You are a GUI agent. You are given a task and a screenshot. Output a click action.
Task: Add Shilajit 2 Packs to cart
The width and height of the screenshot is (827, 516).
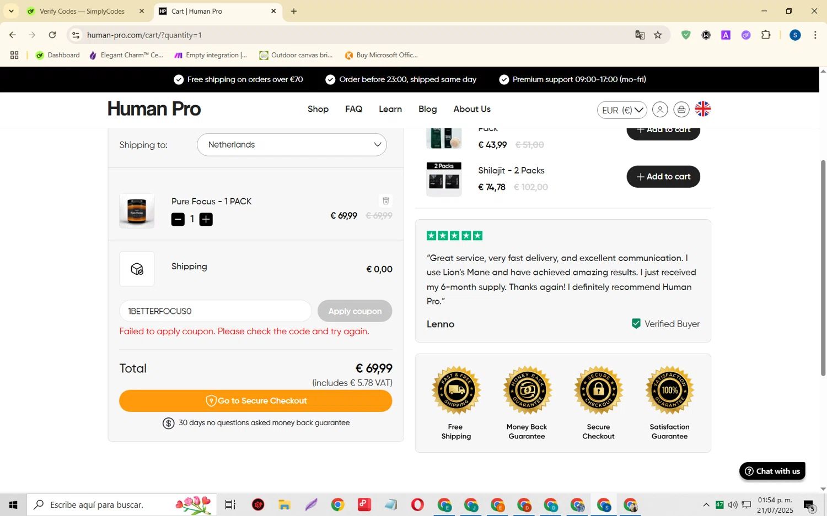coord(663,176)
